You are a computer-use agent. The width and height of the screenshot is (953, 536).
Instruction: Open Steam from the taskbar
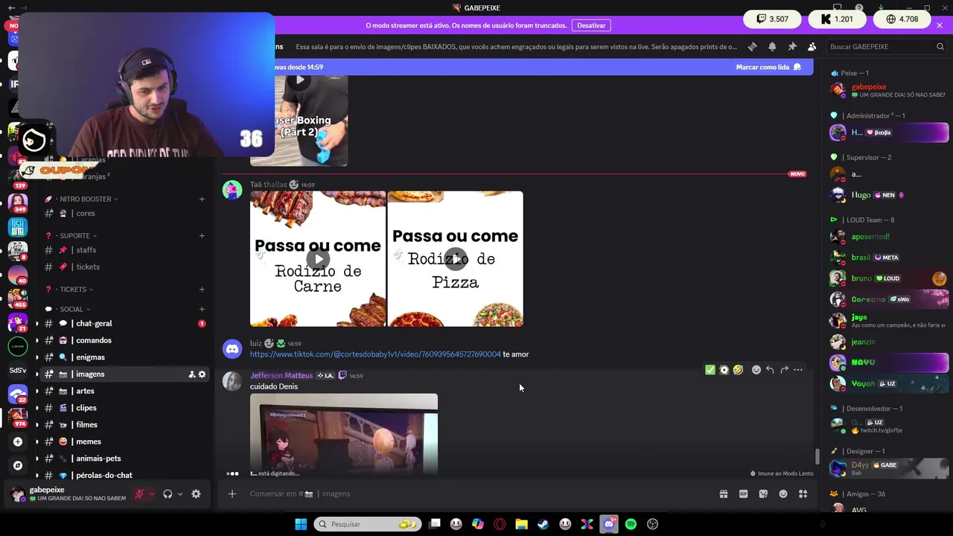pos(544,524)
